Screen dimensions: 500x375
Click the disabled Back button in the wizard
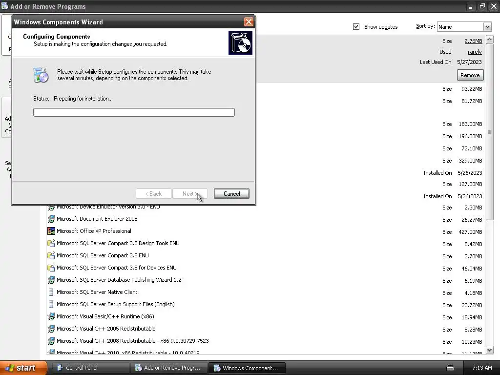(x=153, y=193)
